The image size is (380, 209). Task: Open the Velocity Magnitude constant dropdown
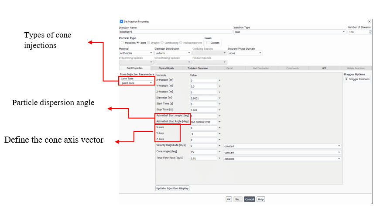point(282,146)
